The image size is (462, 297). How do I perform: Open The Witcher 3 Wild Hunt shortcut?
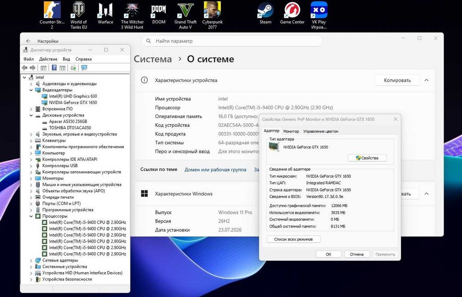[x=132, y=15]
